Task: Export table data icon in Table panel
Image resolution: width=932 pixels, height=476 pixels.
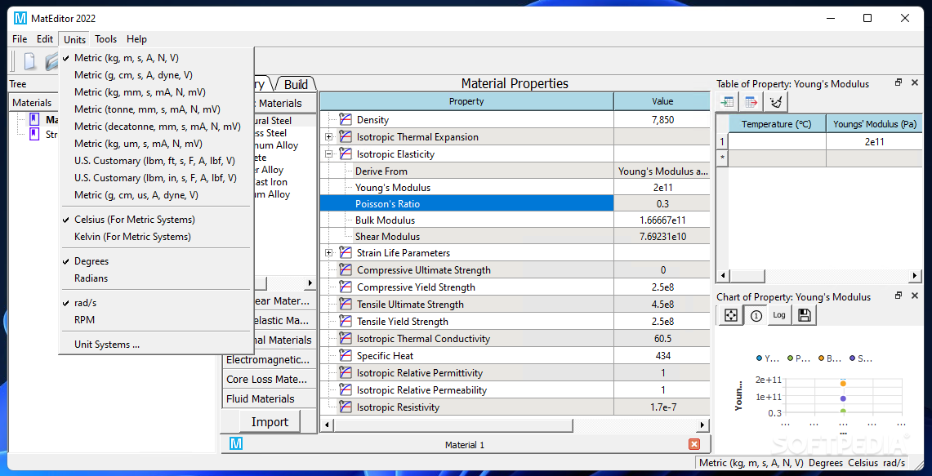Action: (x=751, y=102)
